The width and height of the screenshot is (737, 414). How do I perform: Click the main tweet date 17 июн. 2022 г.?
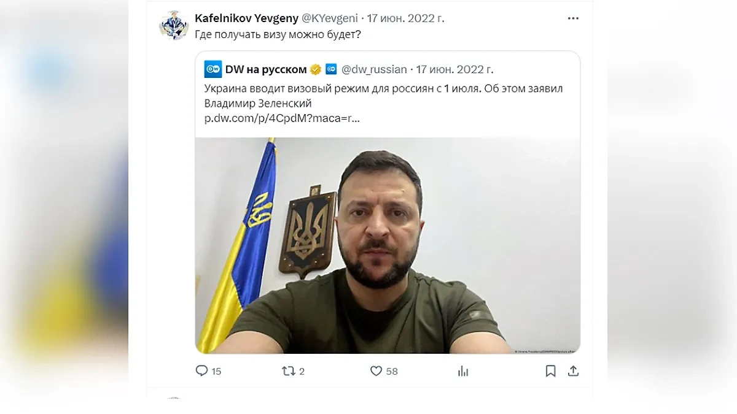coord(405,18)
